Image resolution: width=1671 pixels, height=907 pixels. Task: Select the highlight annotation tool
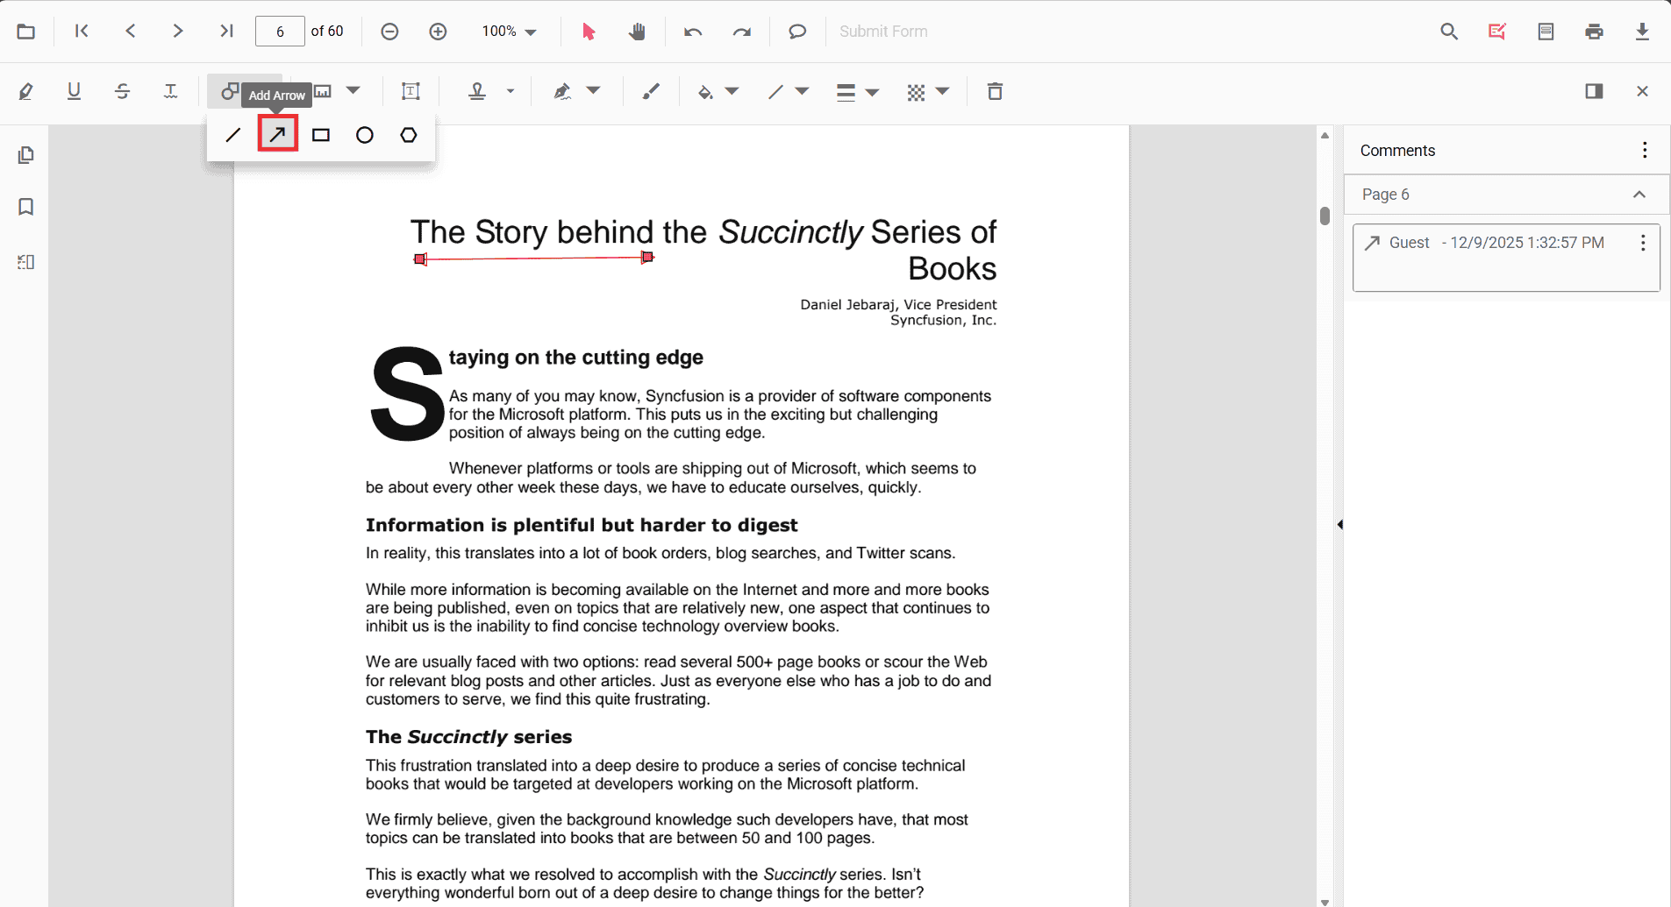26,91
